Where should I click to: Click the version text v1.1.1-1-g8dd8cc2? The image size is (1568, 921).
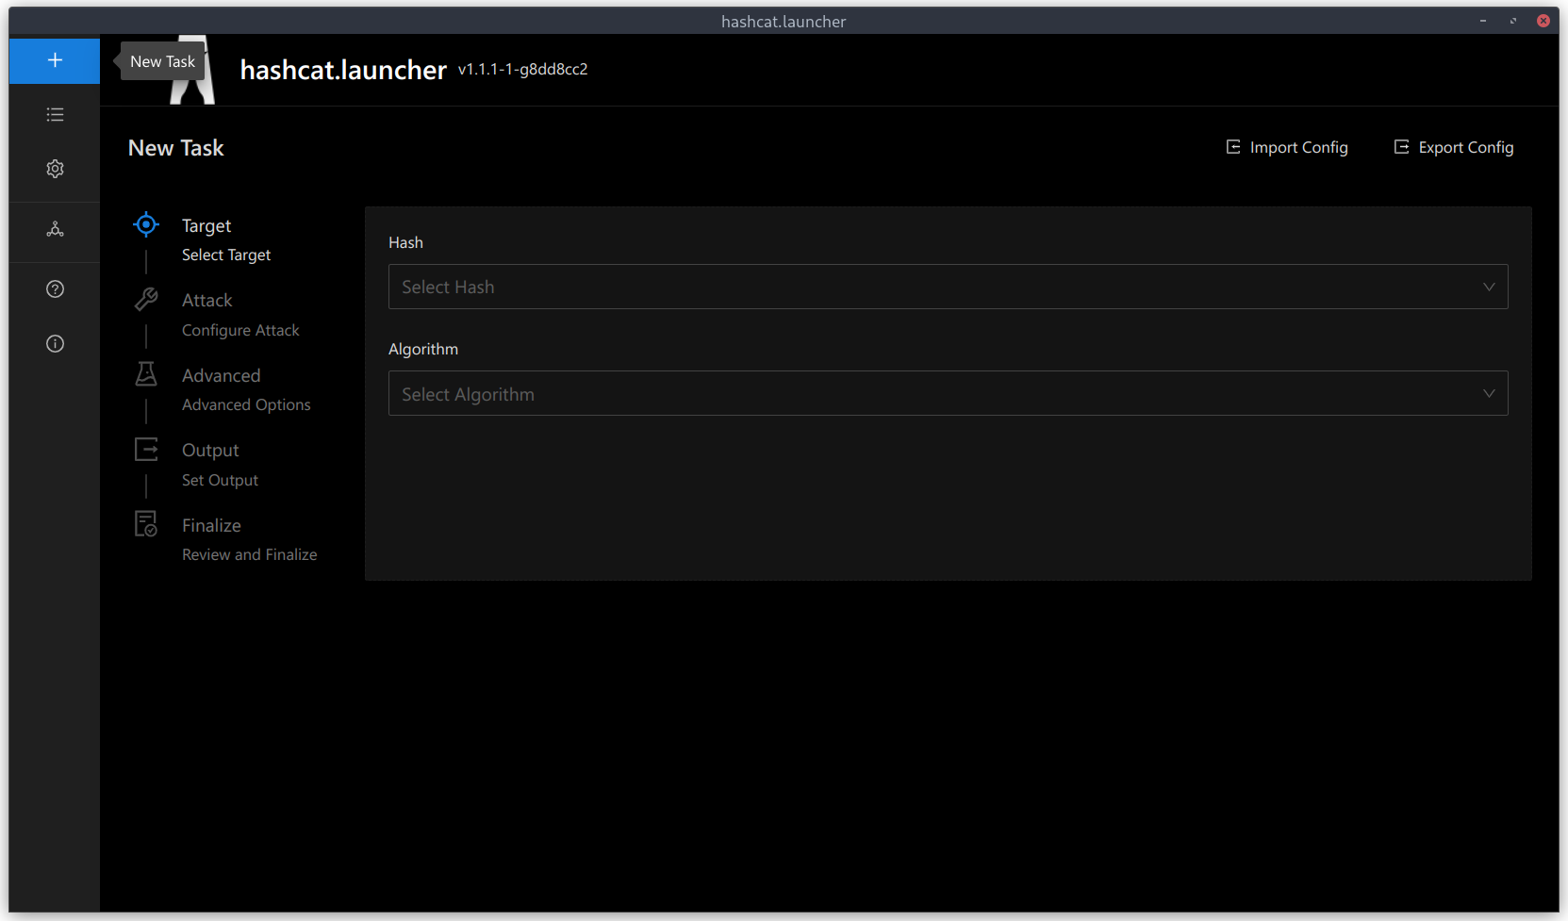[x=523, y=69]
